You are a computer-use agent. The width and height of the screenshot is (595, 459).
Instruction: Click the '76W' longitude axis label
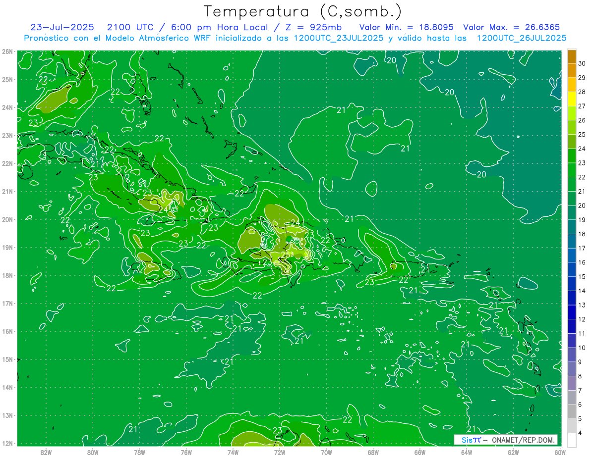(186, 452)
